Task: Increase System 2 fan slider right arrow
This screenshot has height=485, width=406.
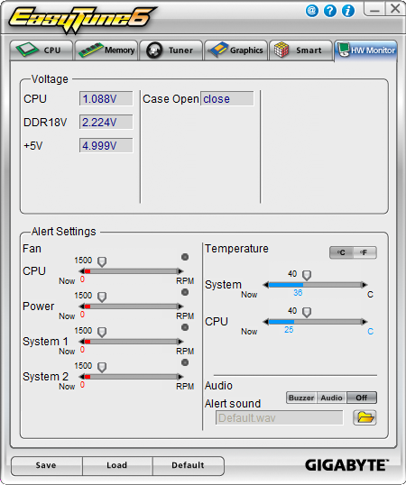Action: click(x=180, y=377)
